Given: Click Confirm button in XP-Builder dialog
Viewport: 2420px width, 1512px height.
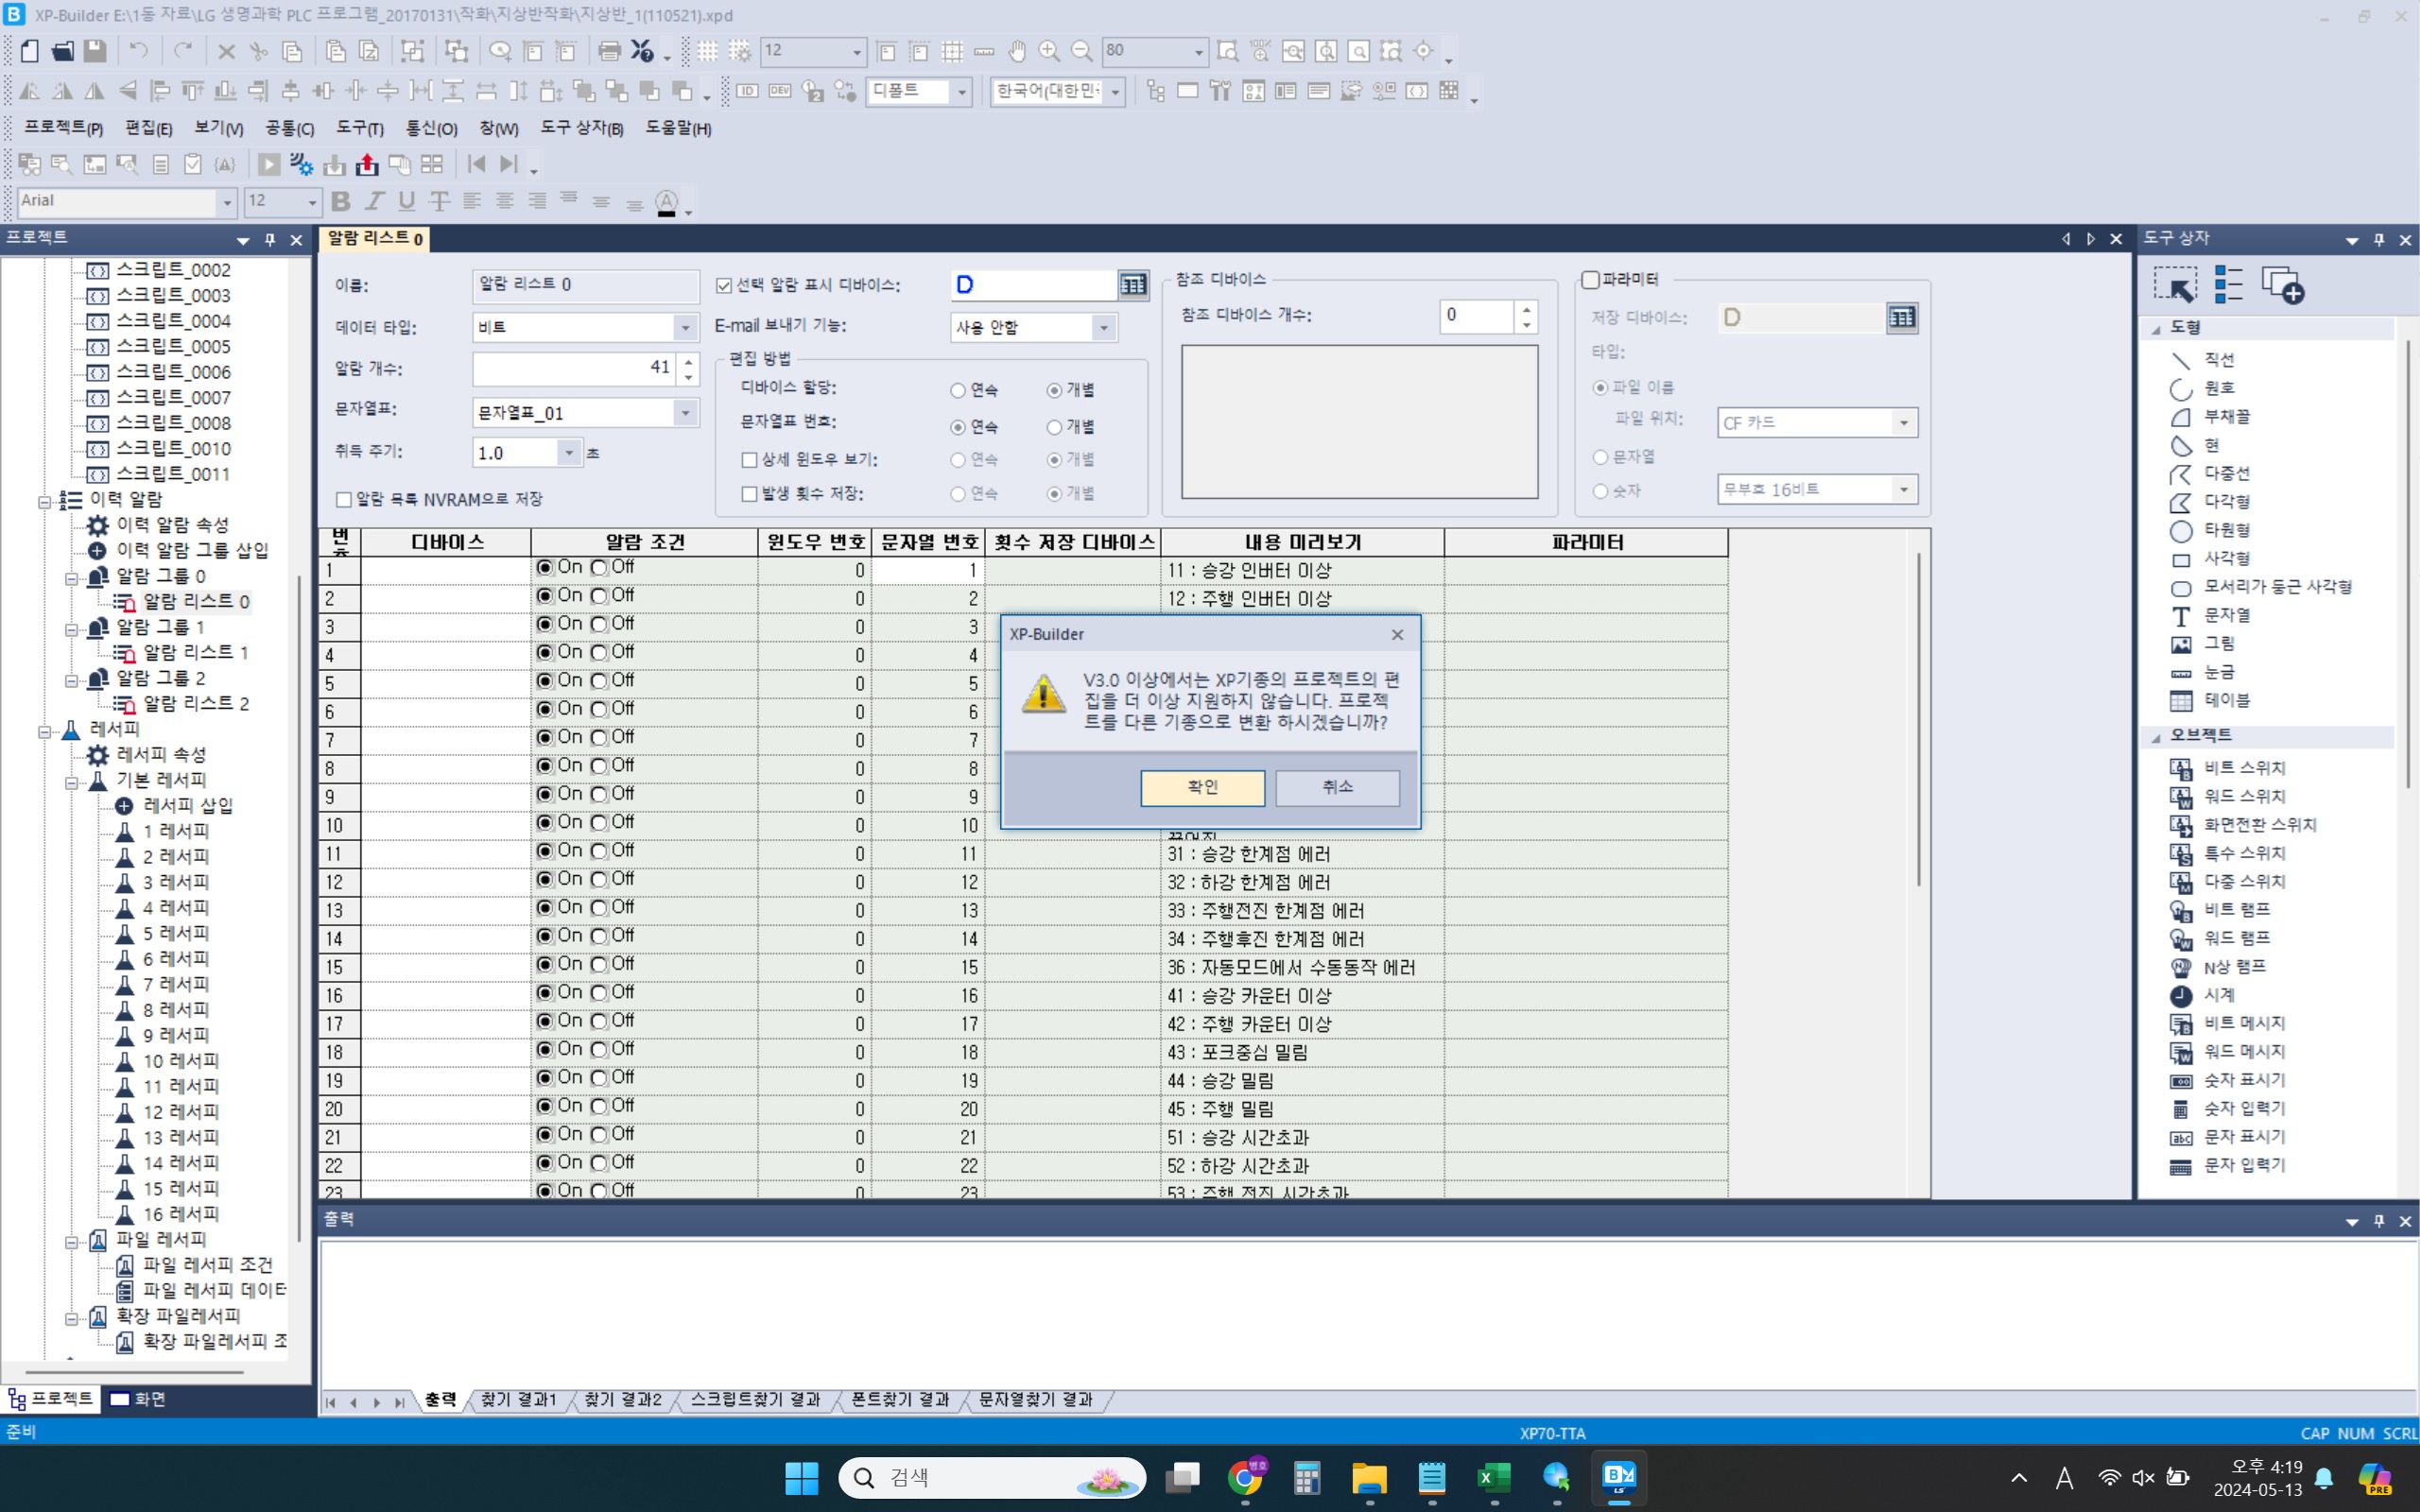Looking at the screenshot, I should (1203, 788).
